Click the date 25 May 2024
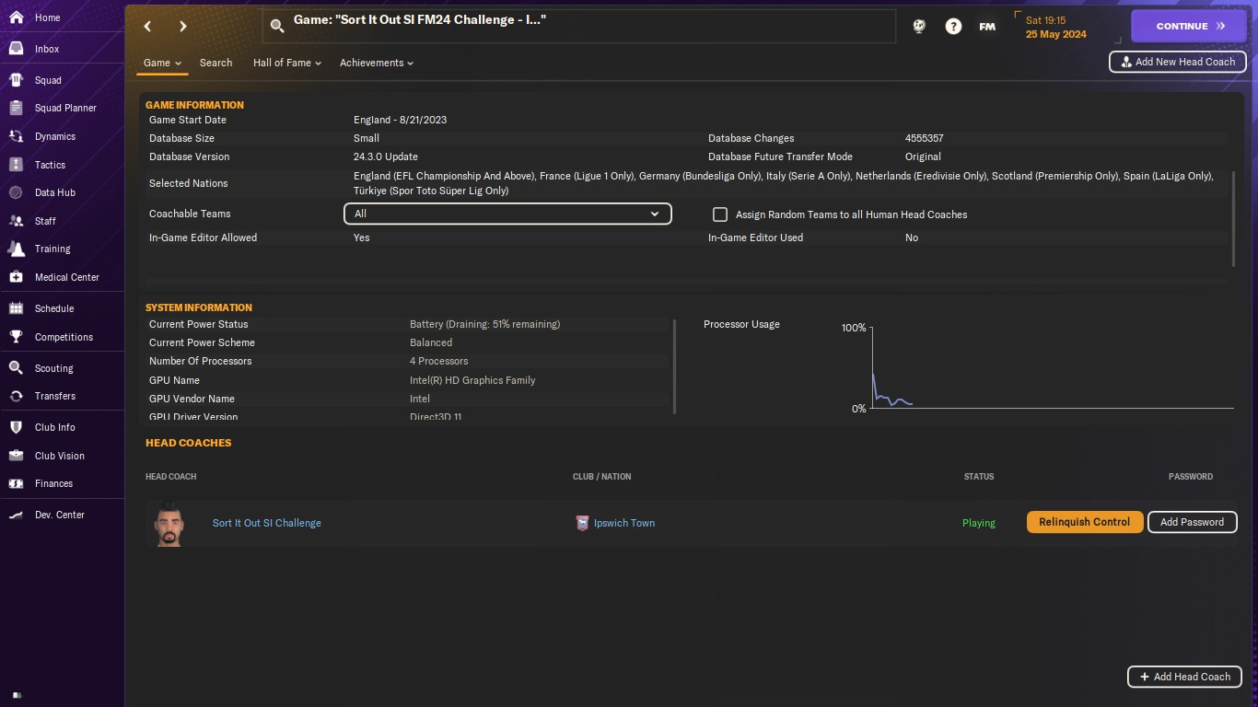Screen dimensions: 1258x707 pos(1056,34)
